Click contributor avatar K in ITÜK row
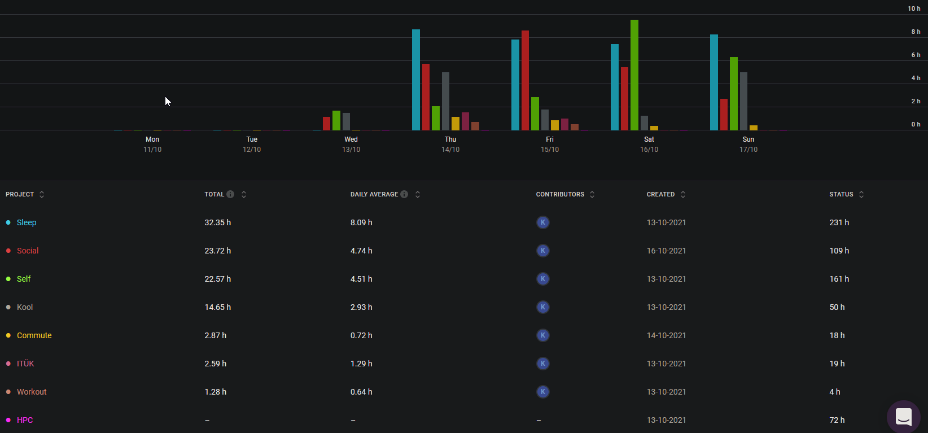The image size is (928, 433). tap(543, 364)
